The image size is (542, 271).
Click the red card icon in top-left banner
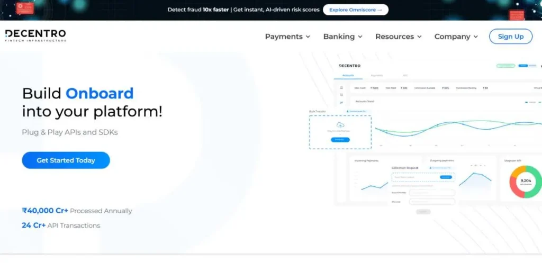[24, 7]
